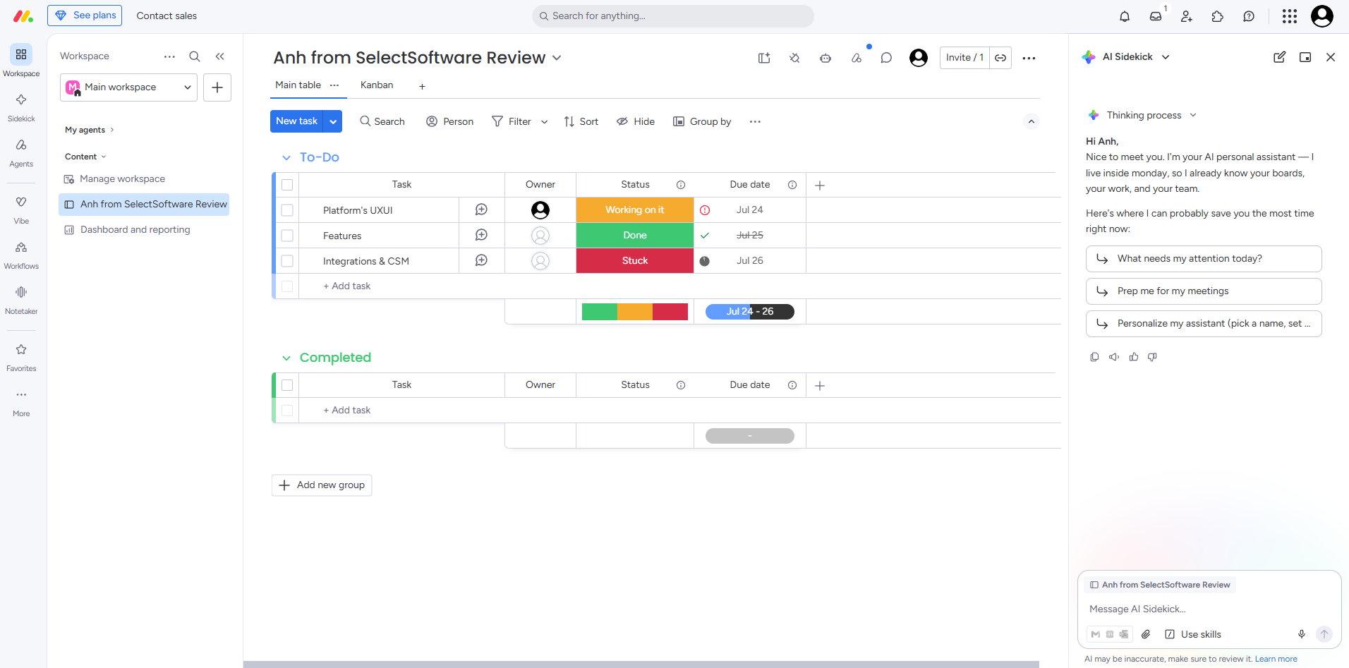1349x668 pixels.
Task: Click Add new group
Action: 322,485
